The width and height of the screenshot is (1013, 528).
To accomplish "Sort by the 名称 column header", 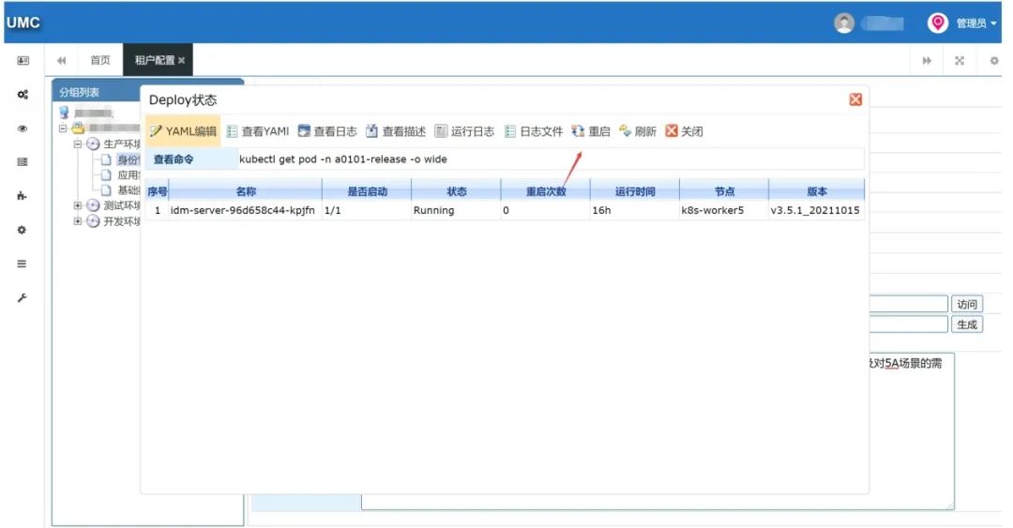I will pos(246,191).
